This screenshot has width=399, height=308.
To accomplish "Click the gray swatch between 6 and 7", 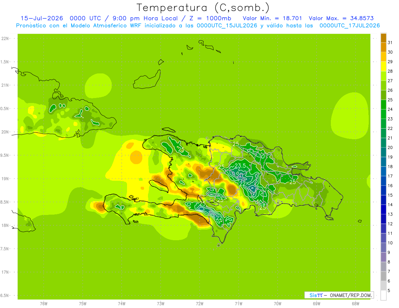I will coord(383,276).
